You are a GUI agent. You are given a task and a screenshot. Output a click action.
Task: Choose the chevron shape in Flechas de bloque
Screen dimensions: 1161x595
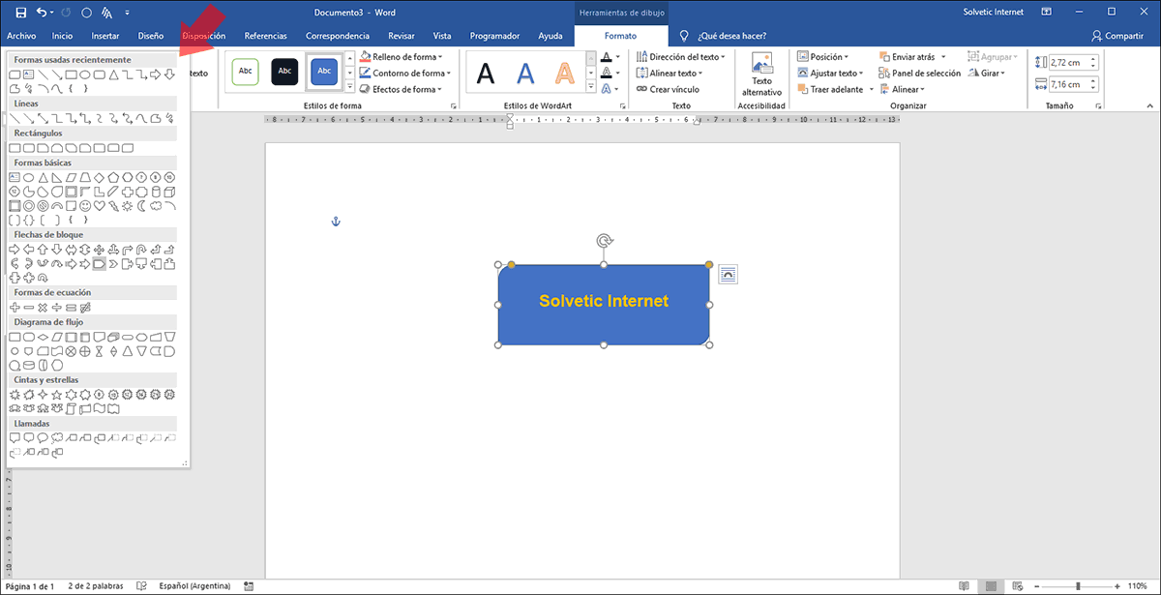point(113,263)
